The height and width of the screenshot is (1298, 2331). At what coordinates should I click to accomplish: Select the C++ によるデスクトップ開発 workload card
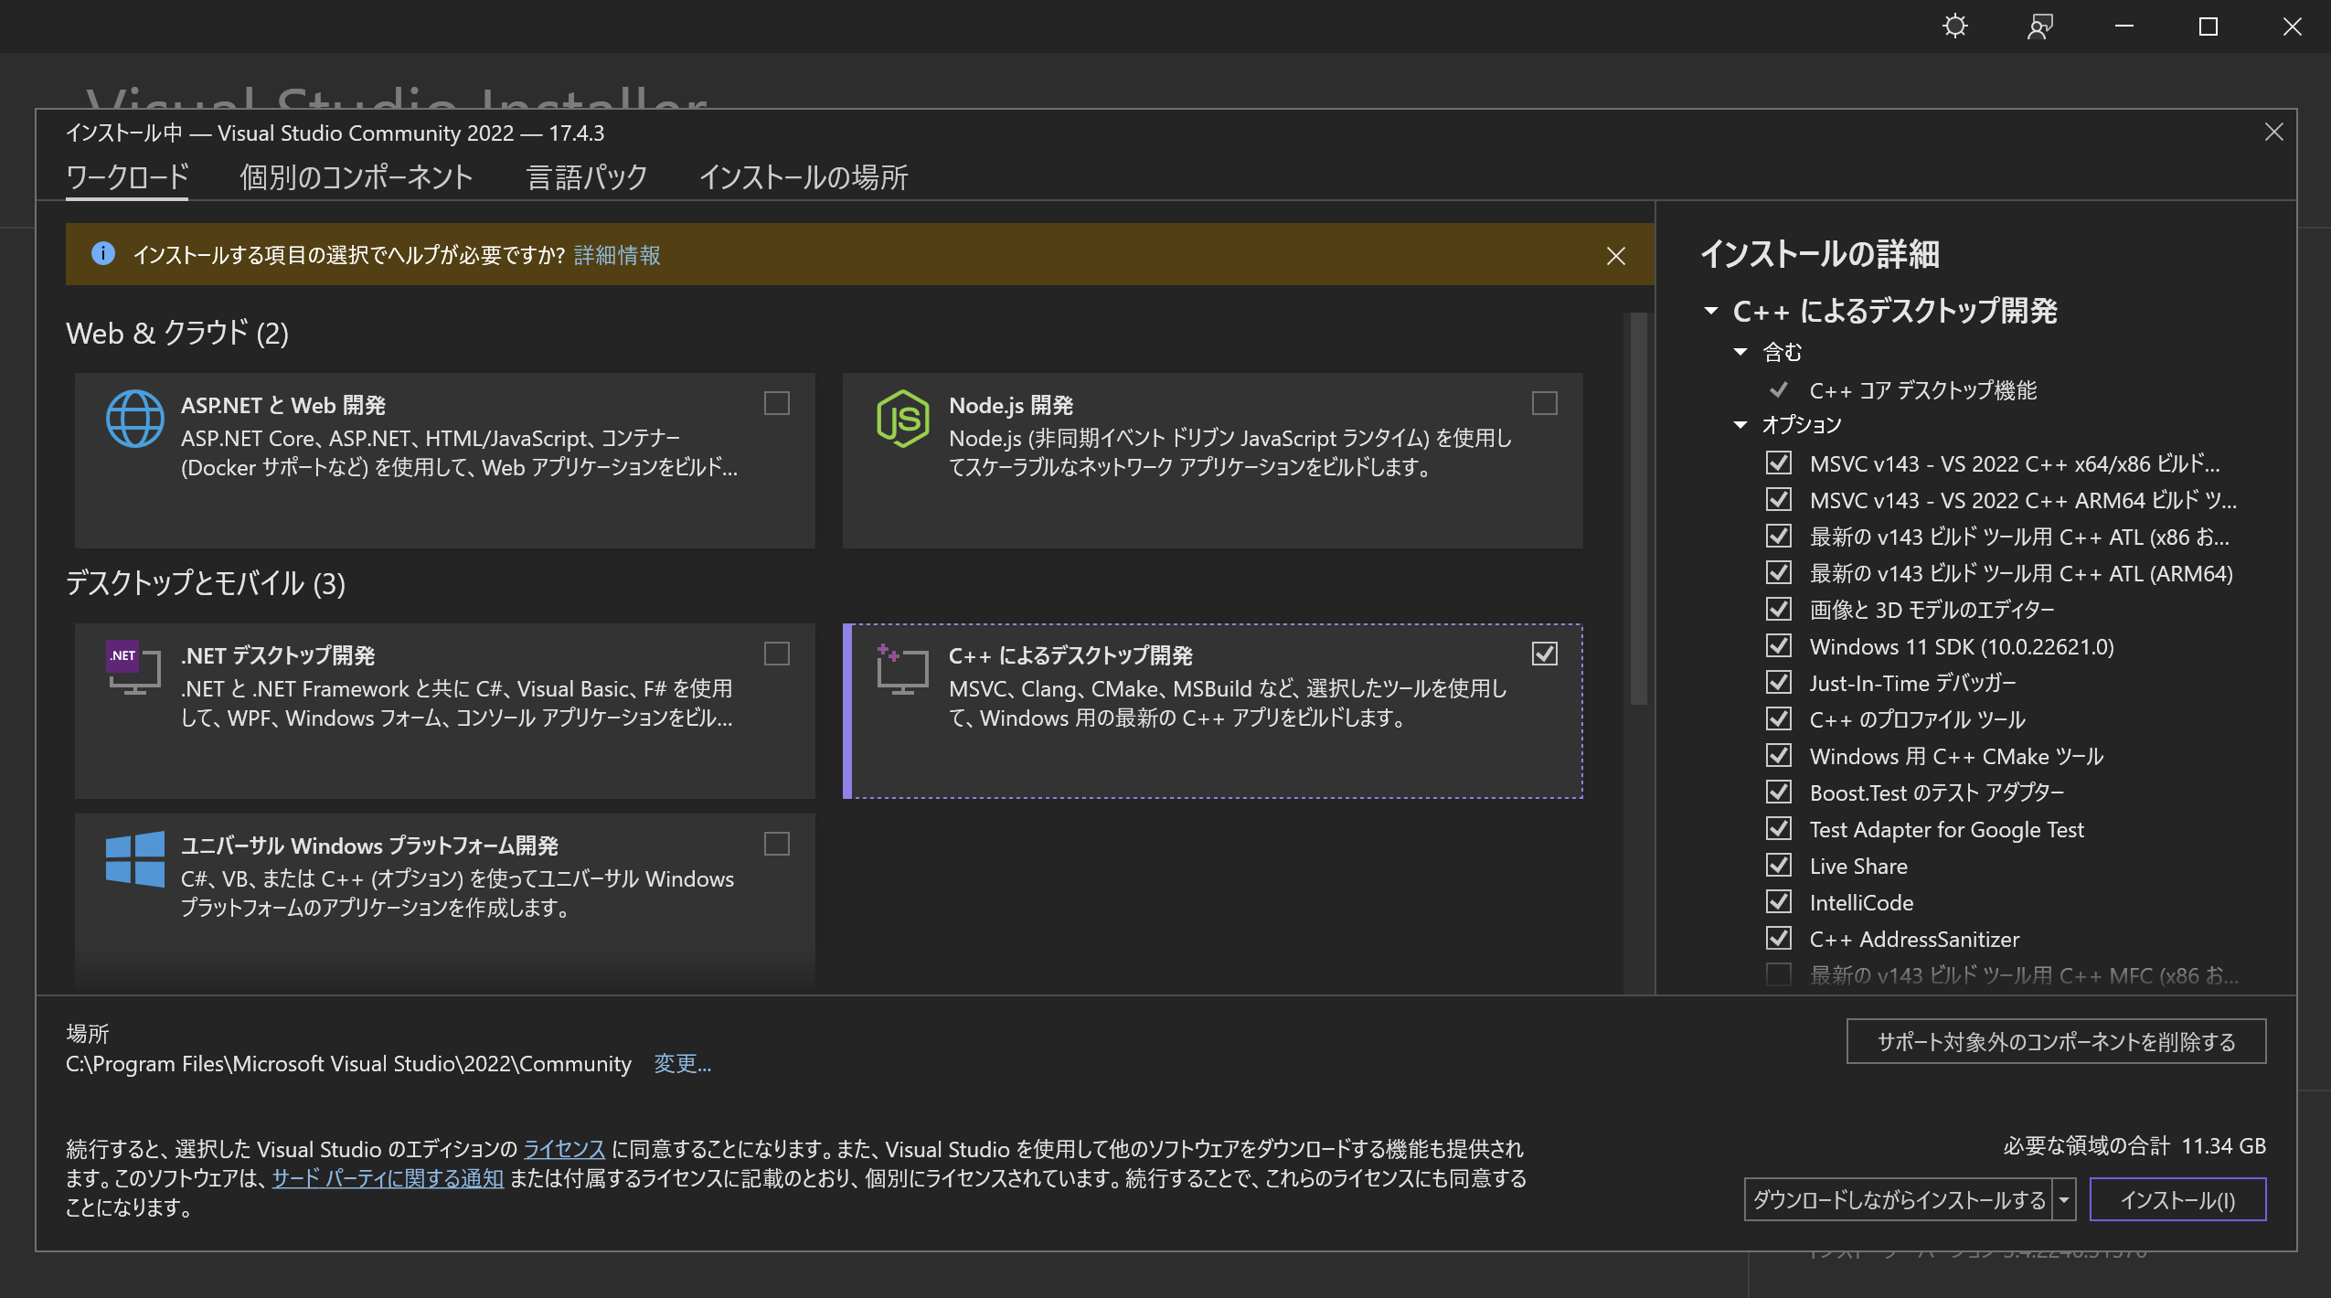pyautogui.click(x=1212, y=710)
